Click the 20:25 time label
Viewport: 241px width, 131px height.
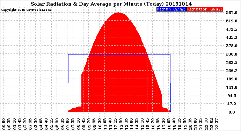[190, 124]
